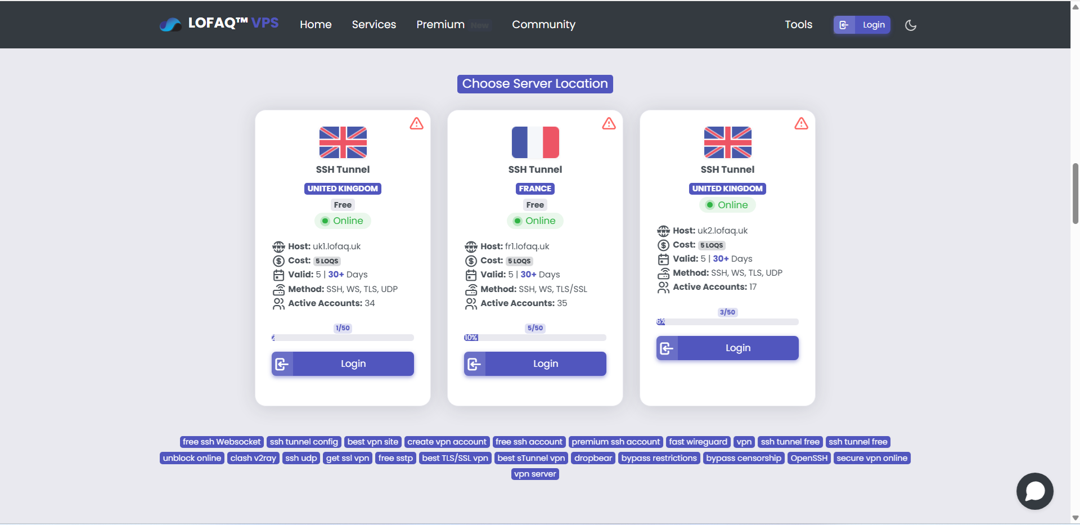This screenshot has width=1080, height=525.
Task: Click router method icon on uk1 card
Action: point(278,289)
